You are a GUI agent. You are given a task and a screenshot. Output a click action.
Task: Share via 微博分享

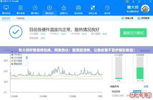[x=127, y=18]
